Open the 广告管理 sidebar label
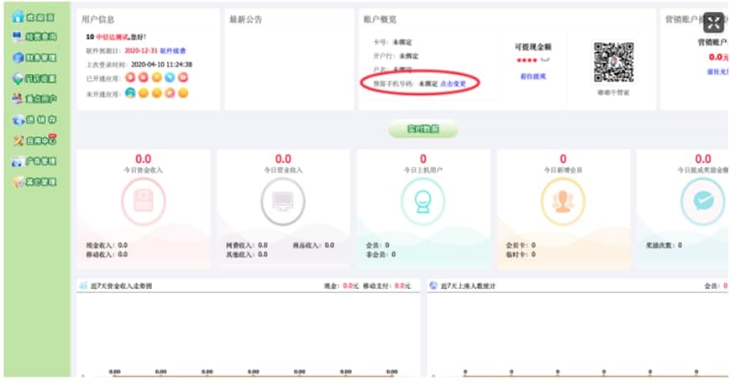The height and width of the screenshot is (383, 730). coord(41,161)
